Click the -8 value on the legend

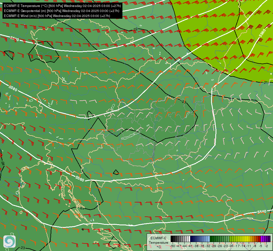click(x=255, y=246)
